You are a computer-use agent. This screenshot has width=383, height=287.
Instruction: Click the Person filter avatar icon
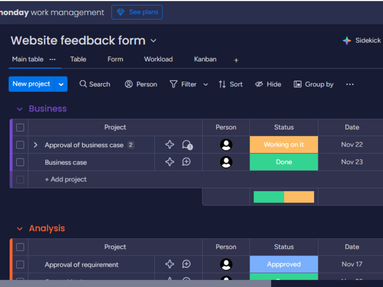[129, 84]
